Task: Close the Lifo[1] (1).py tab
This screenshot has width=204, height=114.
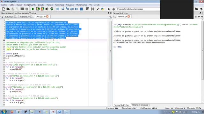Action: coord(47,16)
